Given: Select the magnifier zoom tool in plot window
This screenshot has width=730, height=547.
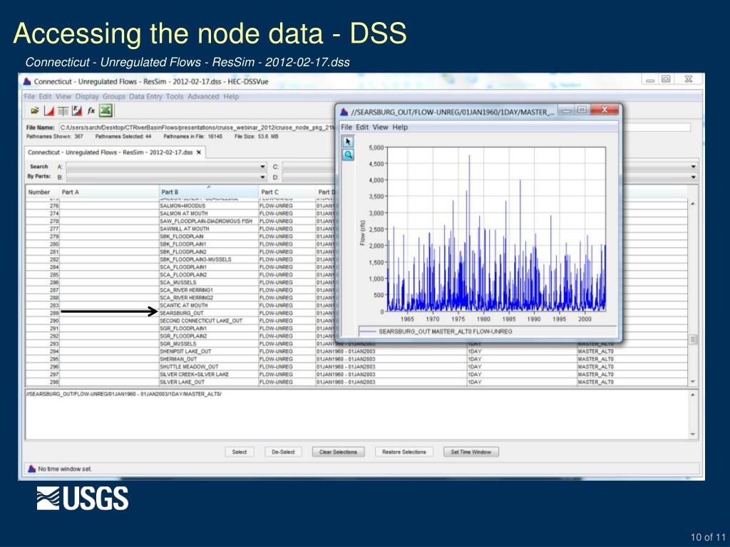Looking at the screenshot, I should pyautogui.click(x=348, y=155).
